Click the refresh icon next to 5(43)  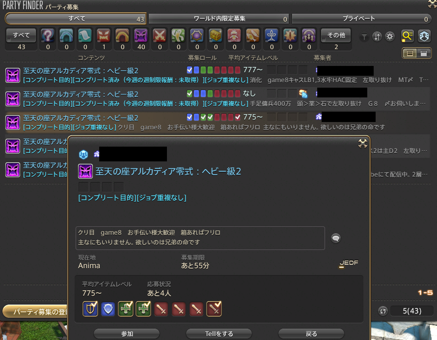point(383,310)
